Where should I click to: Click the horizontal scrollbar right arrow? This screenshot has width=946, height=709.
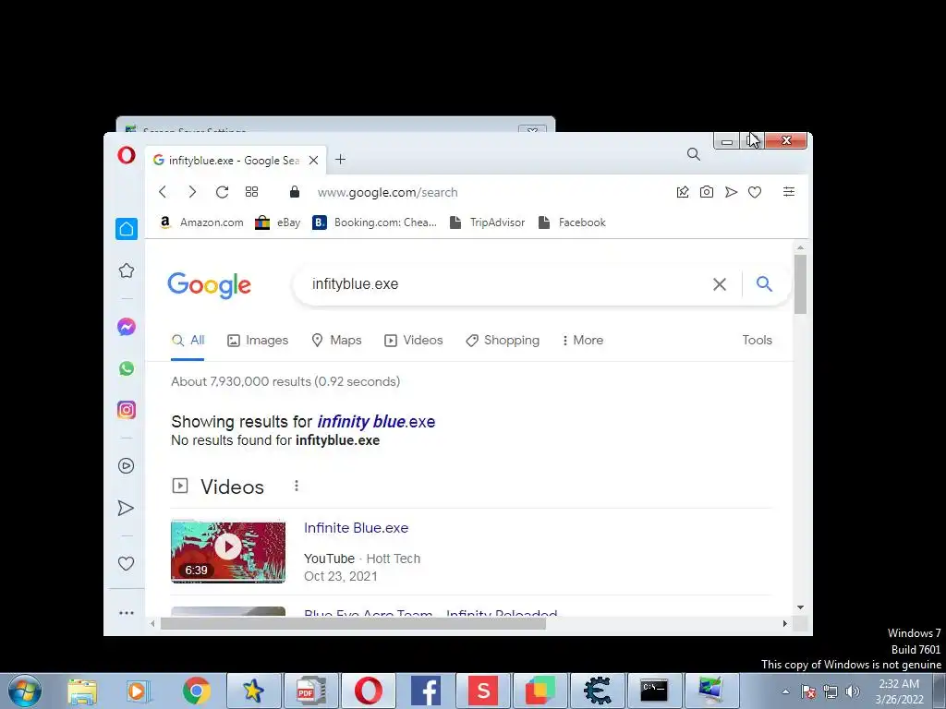[x=784, y=623]
